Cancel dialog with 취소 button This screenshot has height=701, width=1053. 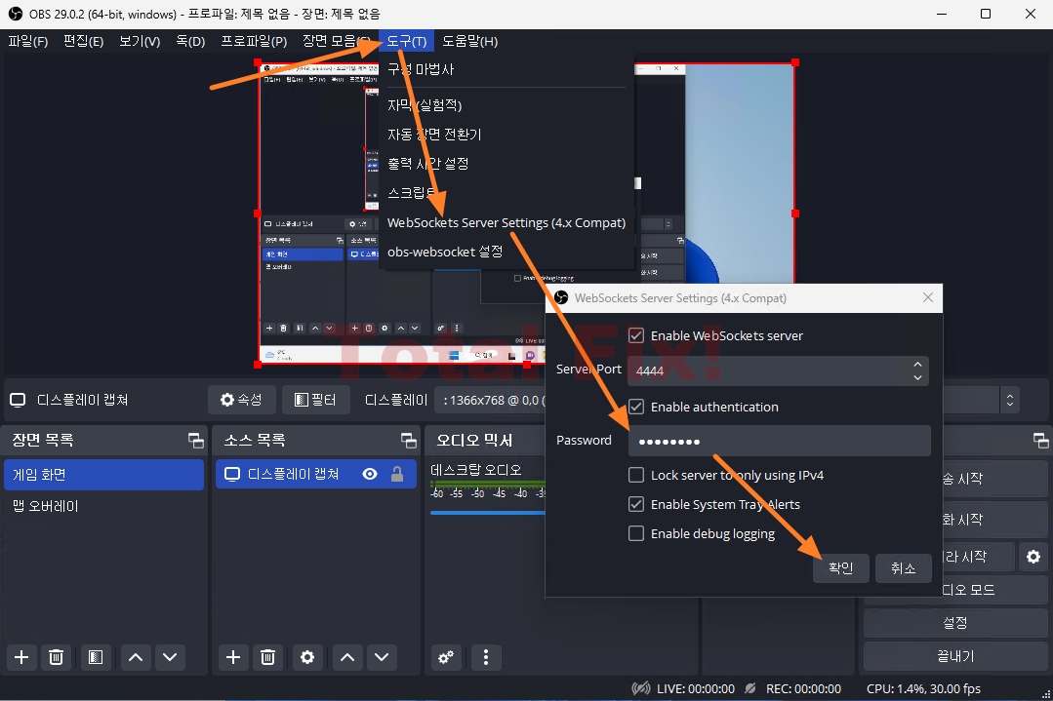(x=904, y=568)
